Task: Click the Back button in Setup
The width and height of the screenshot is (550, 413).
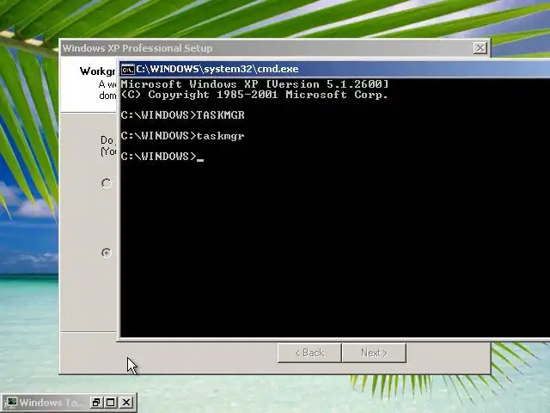Action: [309, 353]
